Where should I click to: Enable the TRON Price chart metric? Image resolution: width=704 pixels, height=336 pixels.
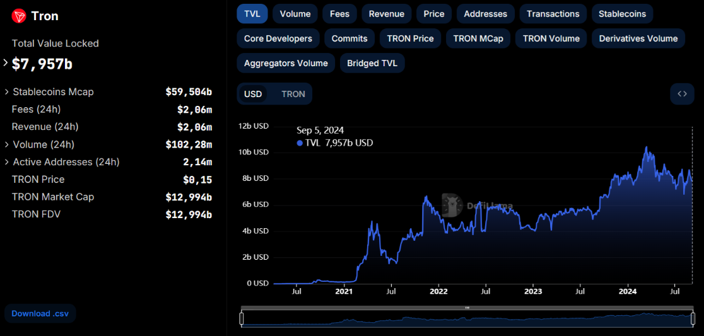[x=411, y=38]
